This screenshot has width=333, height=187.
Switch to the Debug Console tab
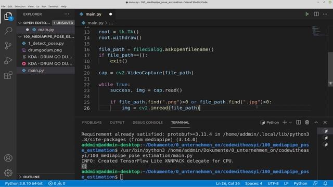(148, 123)
